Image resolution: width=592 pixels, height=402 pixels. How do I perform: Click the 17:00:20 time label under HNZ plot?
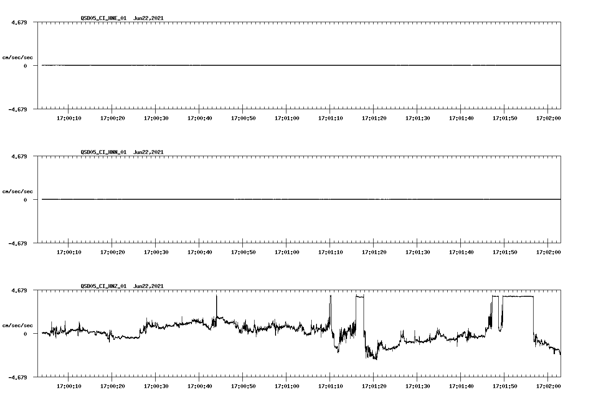[x=112, y=386]
